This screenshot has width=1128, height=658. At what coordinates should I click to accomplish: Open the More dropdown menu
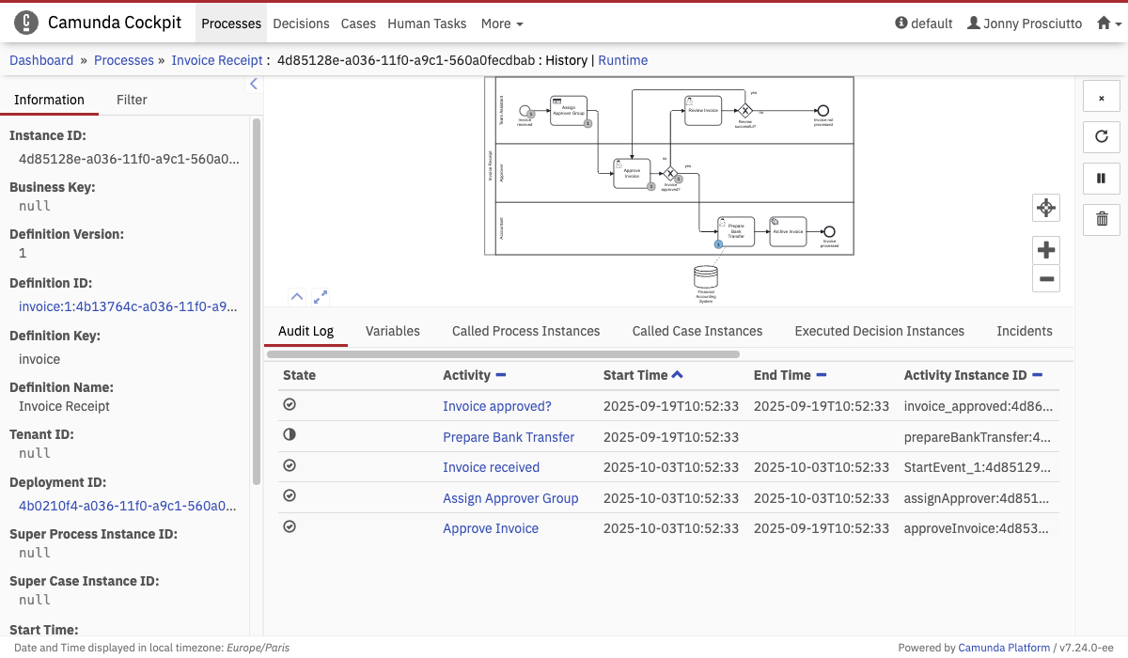click(502, 23)
